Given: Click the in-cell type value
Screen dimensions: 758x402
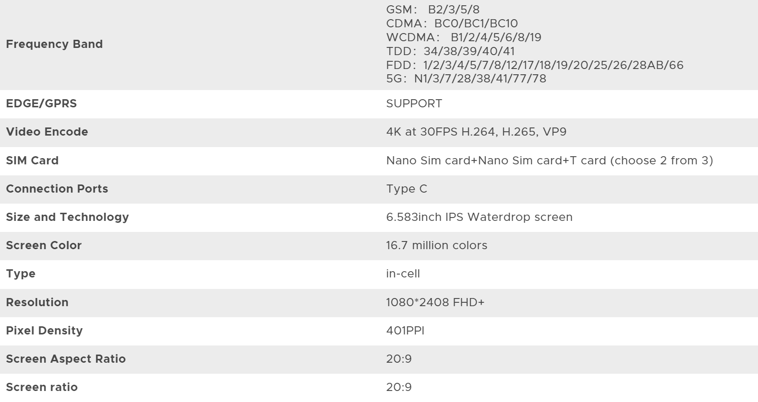Looking at the screenshot, I should pyautogui.click(x=403, y=274).
